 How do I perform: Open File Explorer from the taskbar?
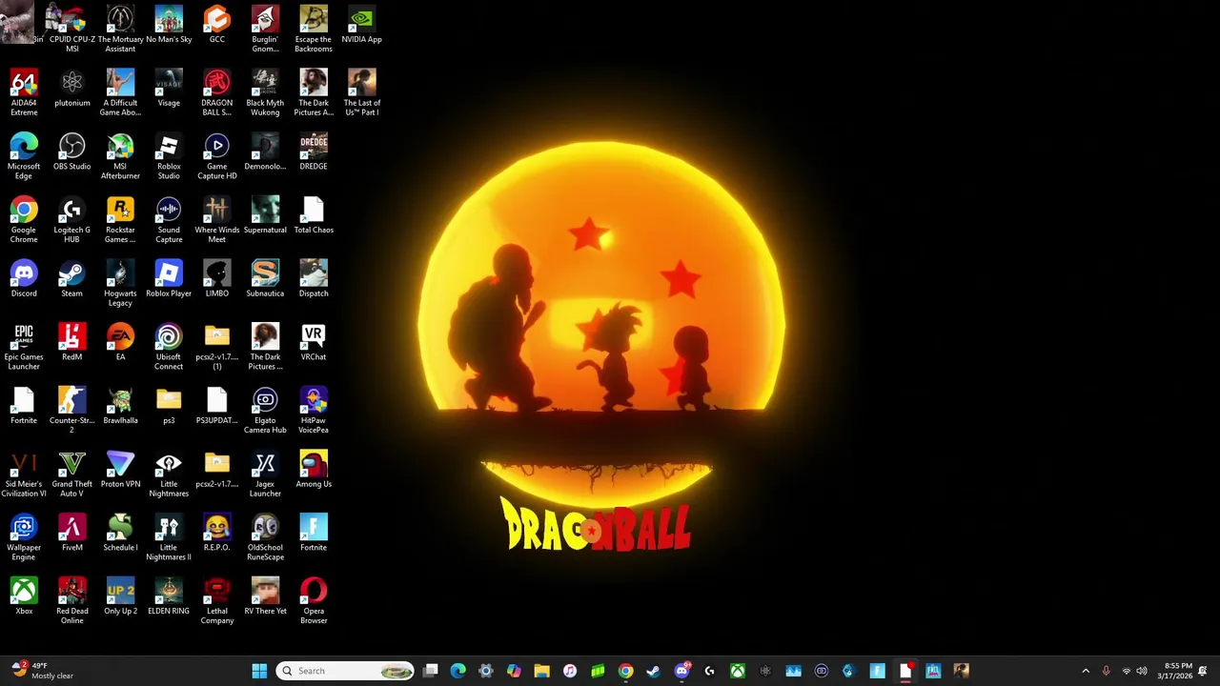pos(541,671)
